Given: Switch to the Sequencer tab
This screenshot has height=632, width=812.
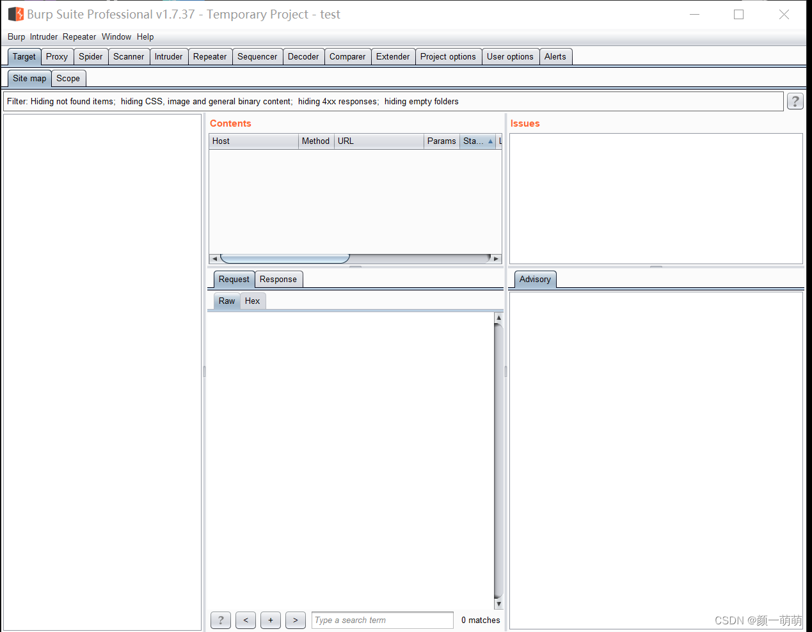Looking at the screenshot, I should (x=257, y=56).
